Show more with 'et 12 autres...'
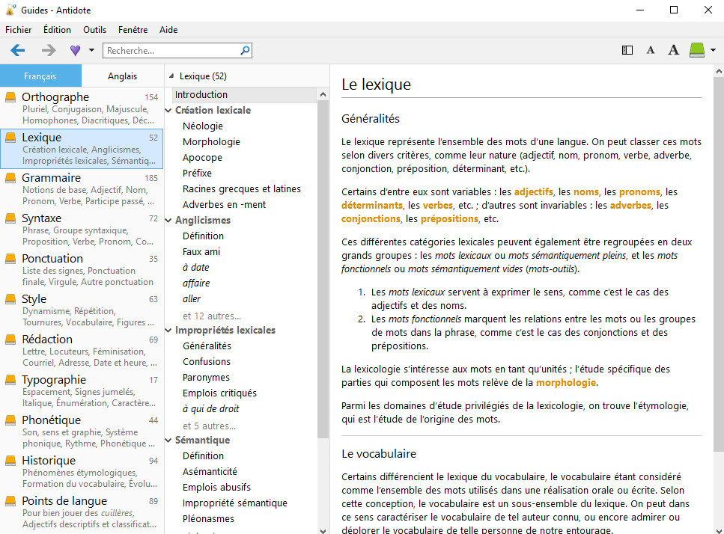The width and height of the screenshot is (724, 534). [x=212, y=316]
